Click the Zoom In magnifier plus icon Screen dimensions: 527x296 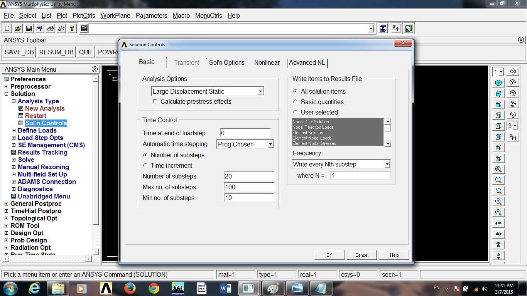coord(498,202)
